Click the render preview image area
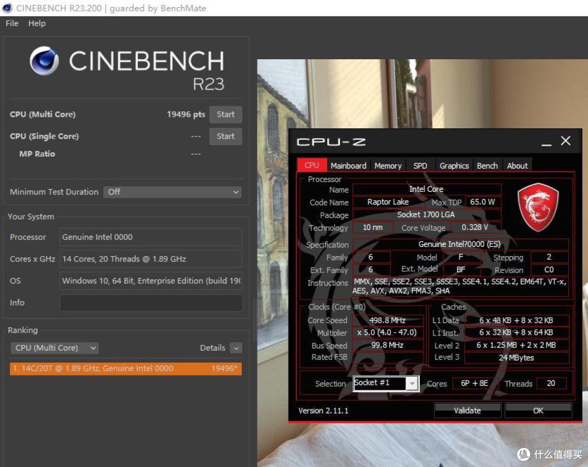The image size is (588, 467). 422,263
